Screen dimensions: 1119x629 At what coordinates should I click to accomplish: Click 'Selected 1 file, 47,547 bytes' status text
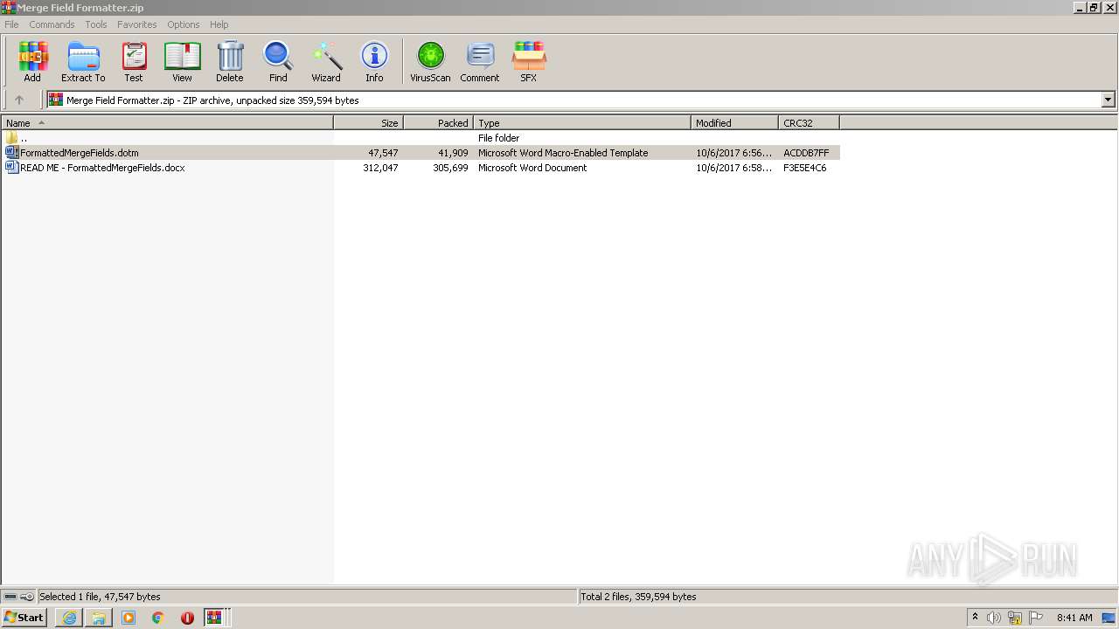tap(100, 597)
